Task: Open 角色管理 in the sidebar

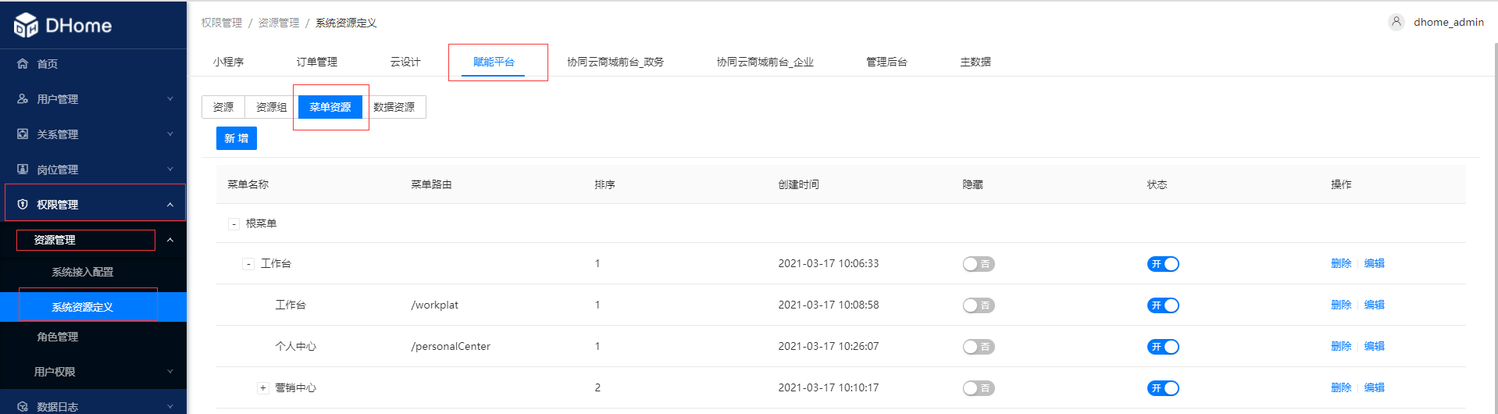Action: [58, 337]
